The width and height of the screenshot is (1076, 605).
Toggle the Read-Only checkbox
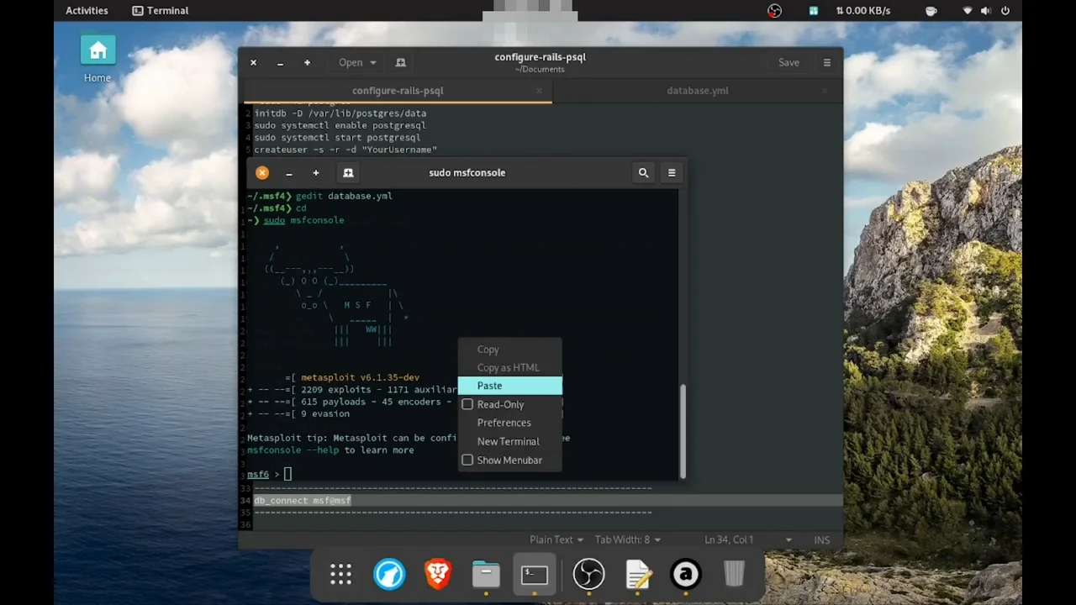pyautogui.click(x=467, y=405)
